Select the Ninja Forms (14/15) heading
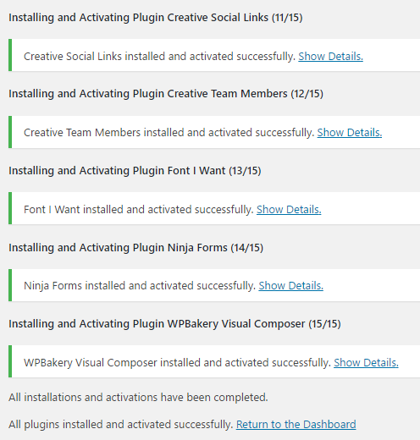The height and width of the screenshot is (440, 420). coord(135,248)
